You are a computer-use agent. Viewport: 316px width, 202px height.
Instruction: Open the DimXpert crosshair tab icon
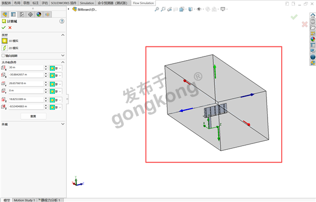coord(30,14)
